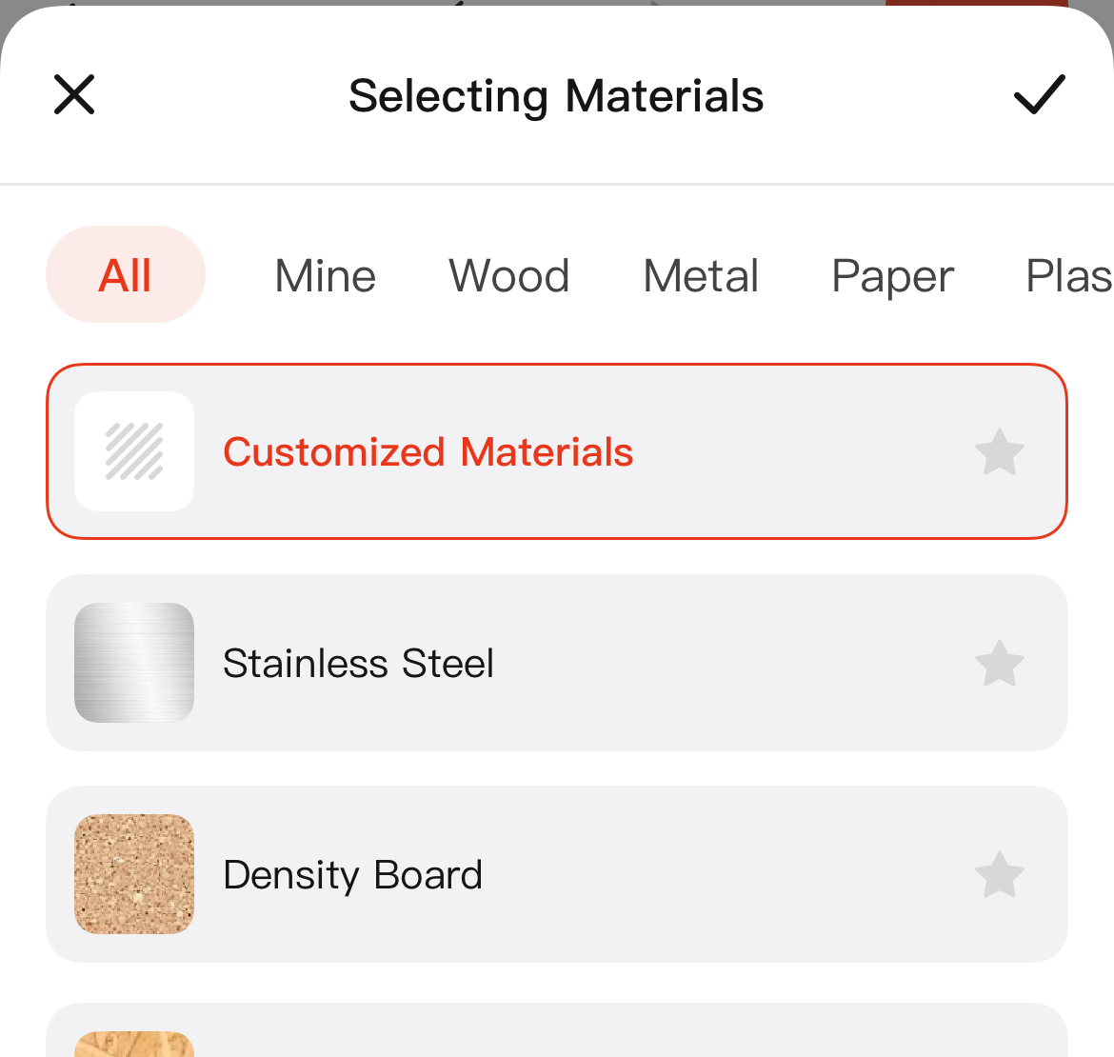Close the Selecting Materials sheet with X

tap(74, 94)
